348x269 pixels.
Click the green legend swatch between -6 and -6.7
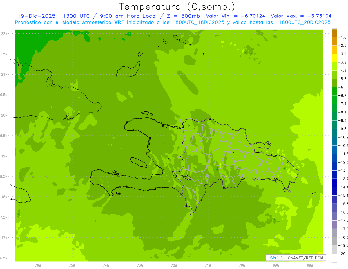point(334,91)
